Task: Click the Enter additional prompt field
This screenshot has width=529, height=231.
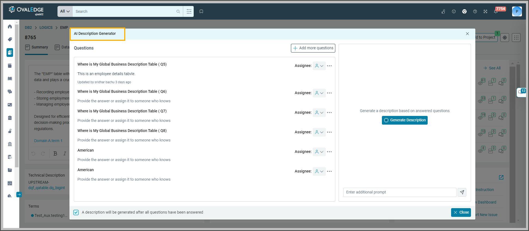Action: (400, 192)
